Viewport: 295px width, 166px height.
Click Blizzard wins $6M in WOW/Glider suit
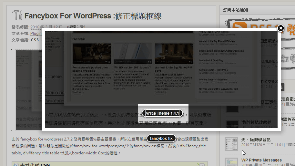pos(218,89)
